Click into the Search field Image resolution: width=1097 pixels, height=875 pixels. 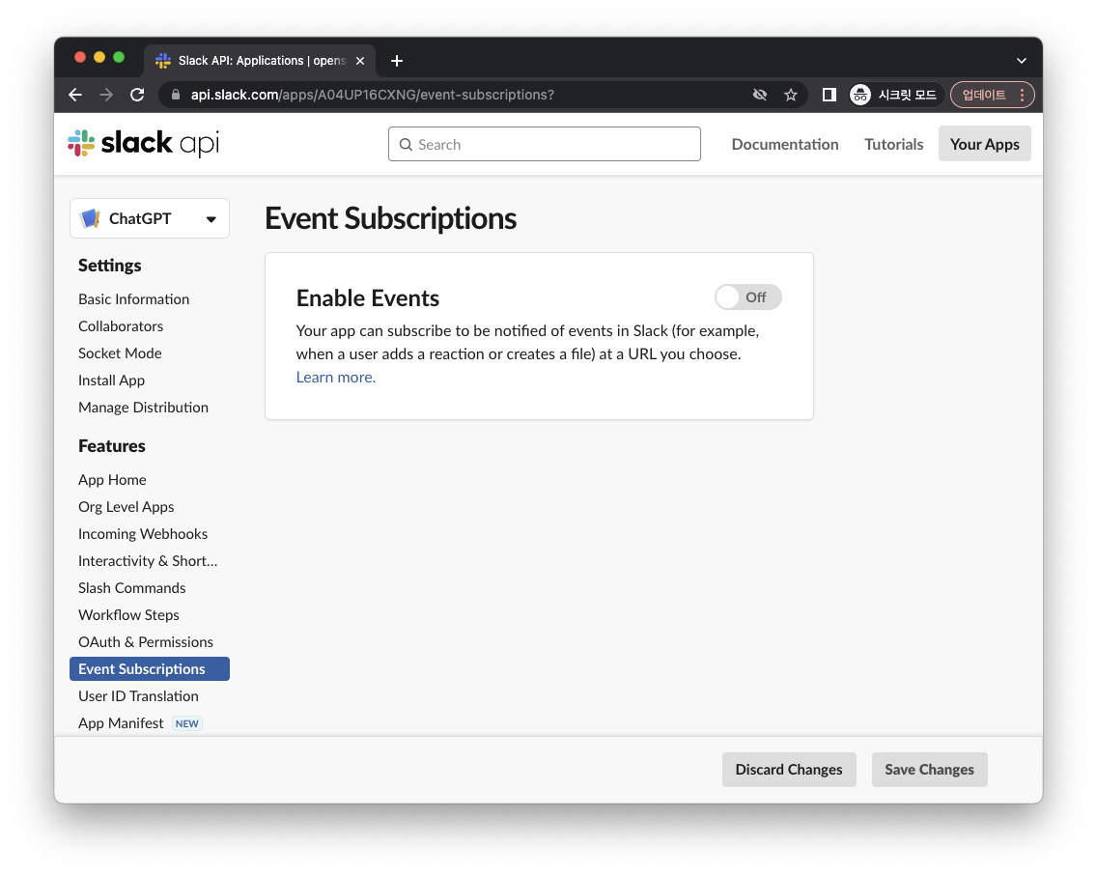(545, 144)
